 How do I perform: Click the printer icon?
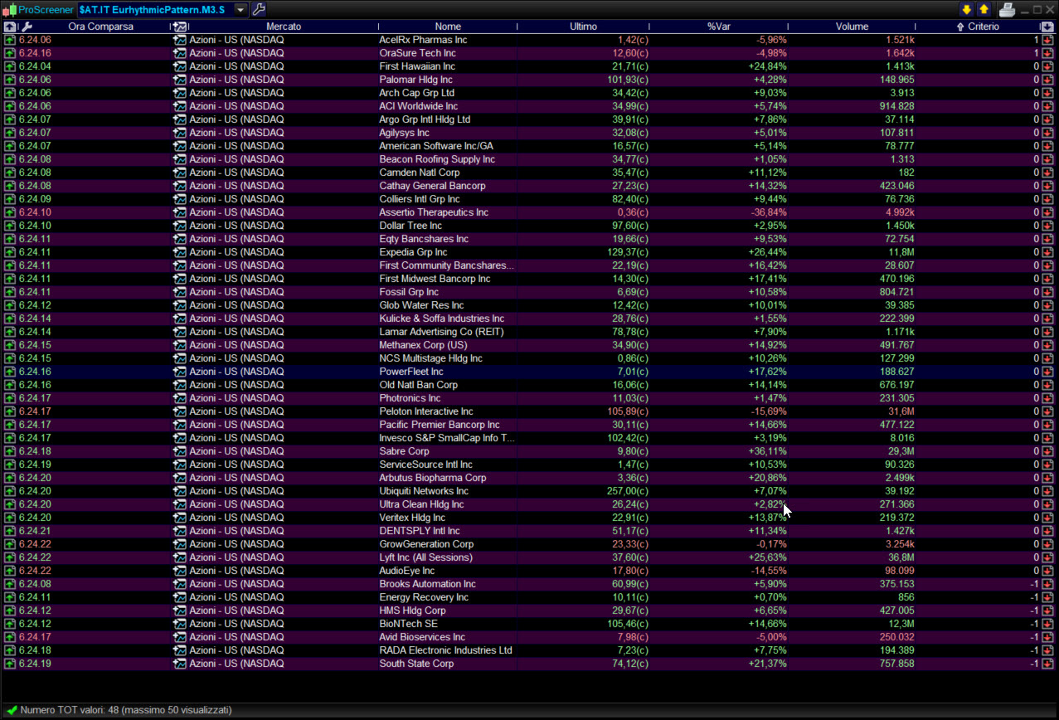coord(1007,10)
